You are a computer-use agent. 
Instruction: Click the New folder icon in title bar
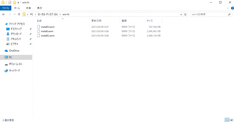point(14,2)
